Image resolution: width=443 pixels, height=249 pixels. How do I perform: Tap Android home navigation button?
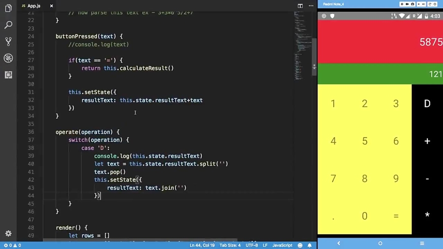(x=380, y=243)
